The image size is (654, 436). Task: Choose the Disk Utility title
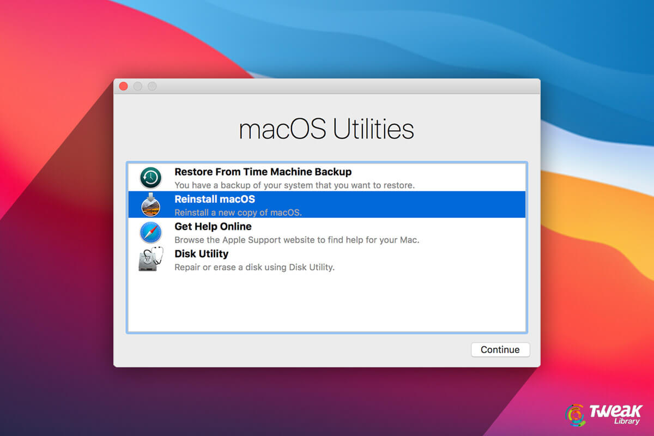click(201, 254)
